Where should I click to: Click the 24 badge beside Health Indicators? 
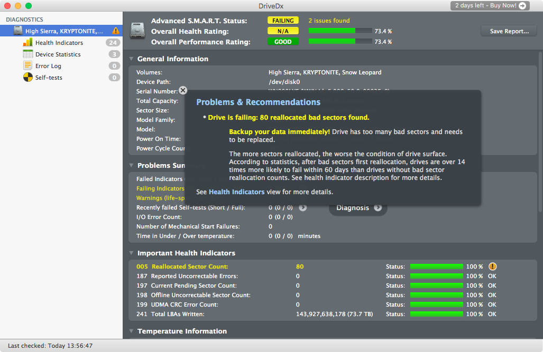[x=113, y=43]
